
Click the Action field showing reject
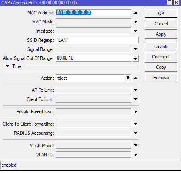[x=90, y=78]
